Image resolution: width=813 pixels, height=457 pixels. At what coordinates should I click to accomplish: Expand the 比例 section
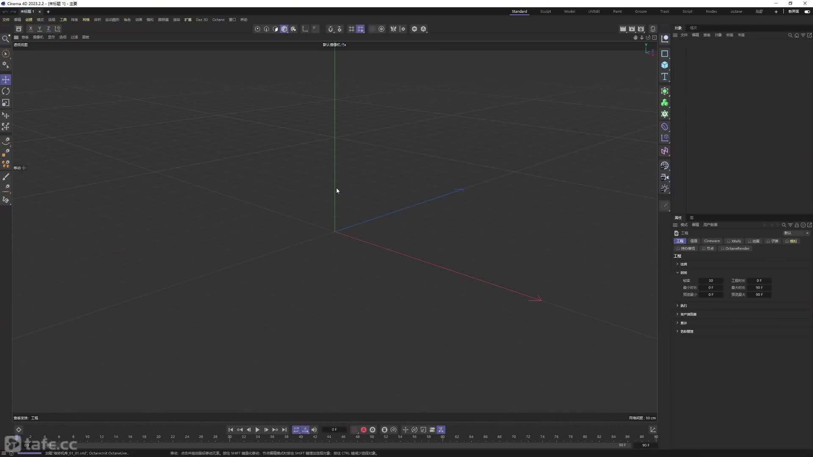683,264
